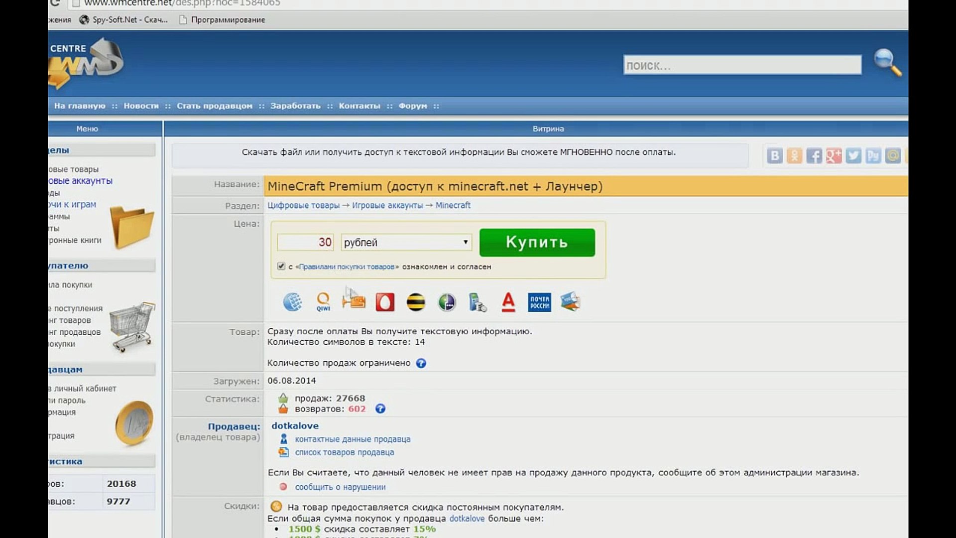Uncheck the purchase rules agreement checkbox

point(281,266)
